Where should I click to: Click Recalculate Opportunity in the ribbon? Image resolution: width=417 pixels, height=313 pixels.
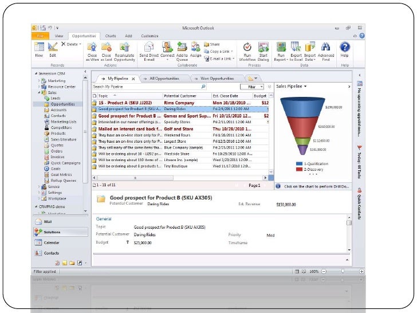pos(124,48)
